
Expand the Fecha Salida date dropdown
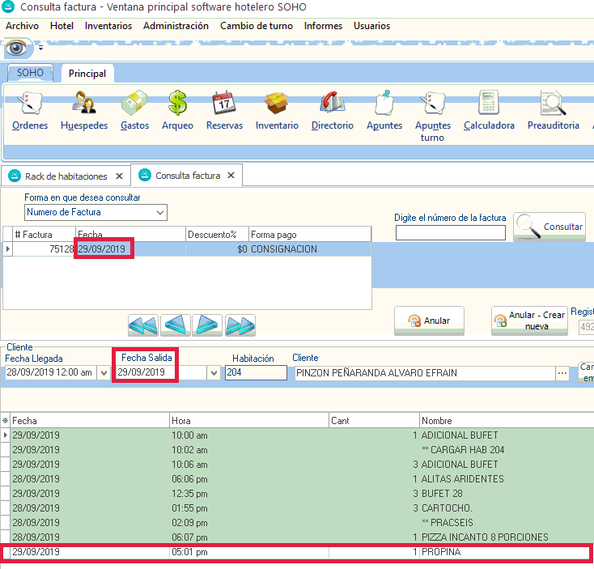214,373
